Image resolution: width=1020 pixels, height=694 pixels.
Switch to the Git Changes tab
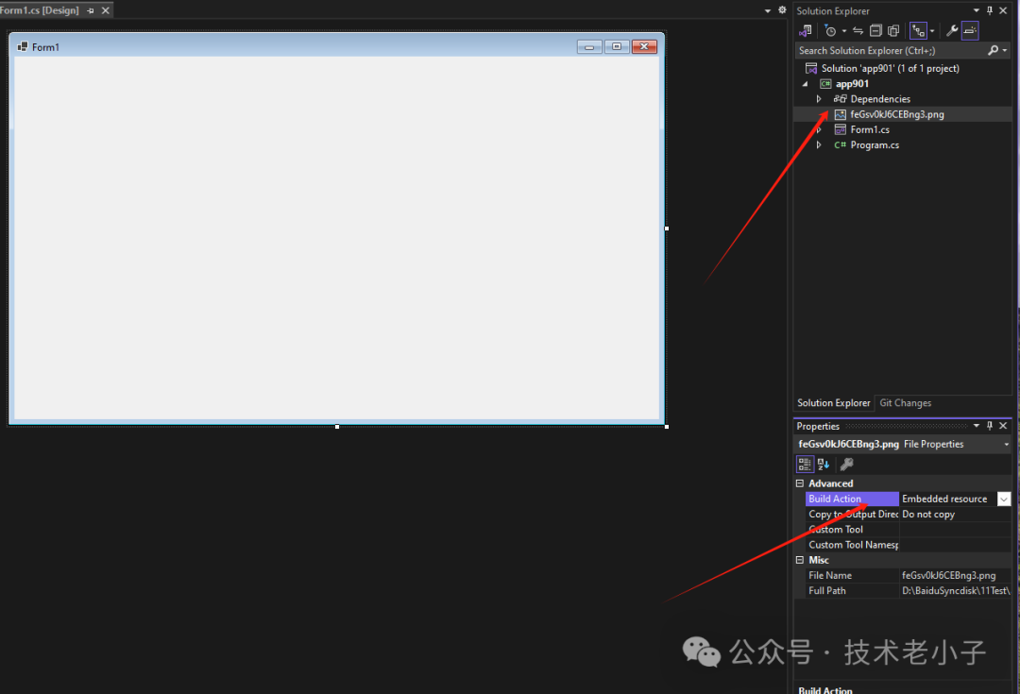click(905, 403)
